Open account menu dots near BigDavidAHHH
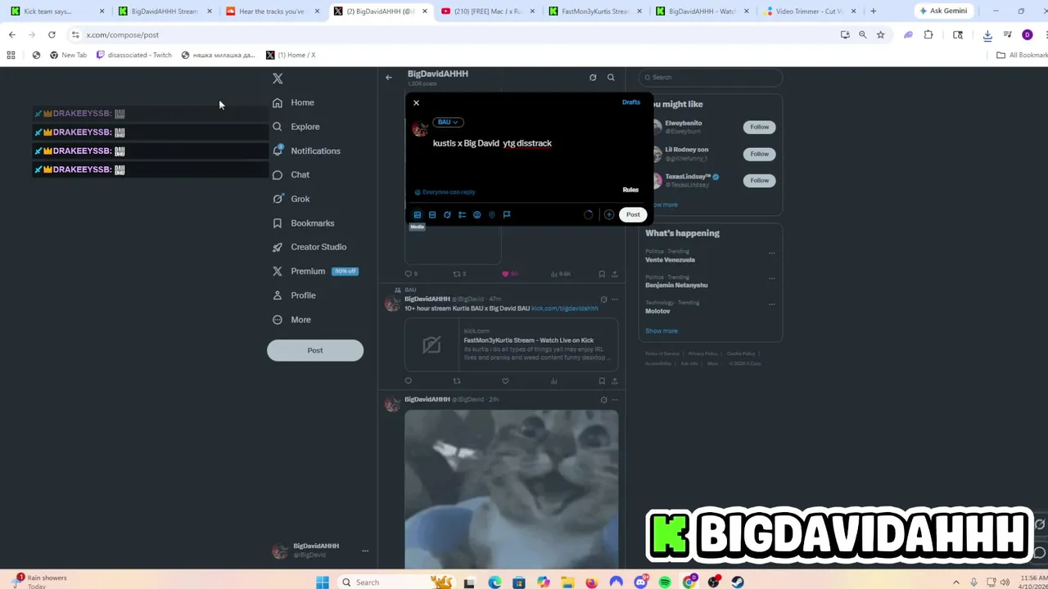This screenshot has width=1048, height=589. tap(365, 551)
